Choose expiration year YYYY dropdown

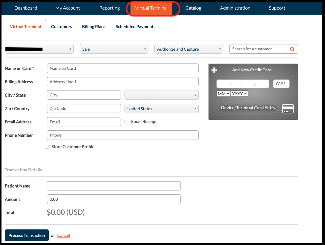(239, 94)
